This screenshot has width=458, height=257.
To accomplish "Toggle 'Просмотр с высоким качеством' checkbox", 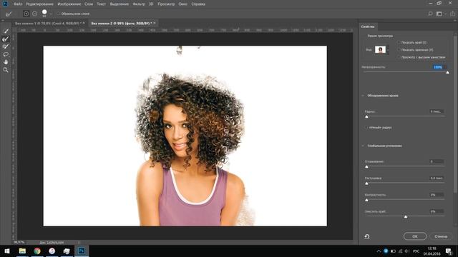I will 399,57.
